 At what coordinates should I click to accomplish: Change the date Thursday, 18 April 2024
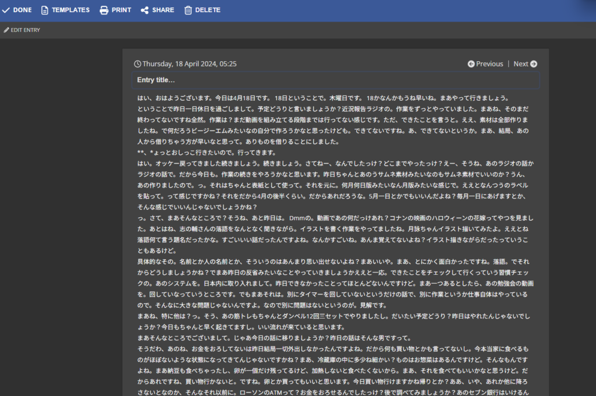pyautogui.click(x=189, y=64)
